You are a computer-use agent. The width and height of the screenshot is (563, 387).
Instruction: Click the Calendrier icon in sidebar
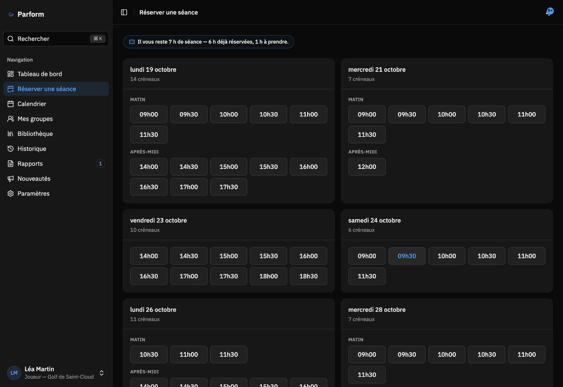point(11,104)
